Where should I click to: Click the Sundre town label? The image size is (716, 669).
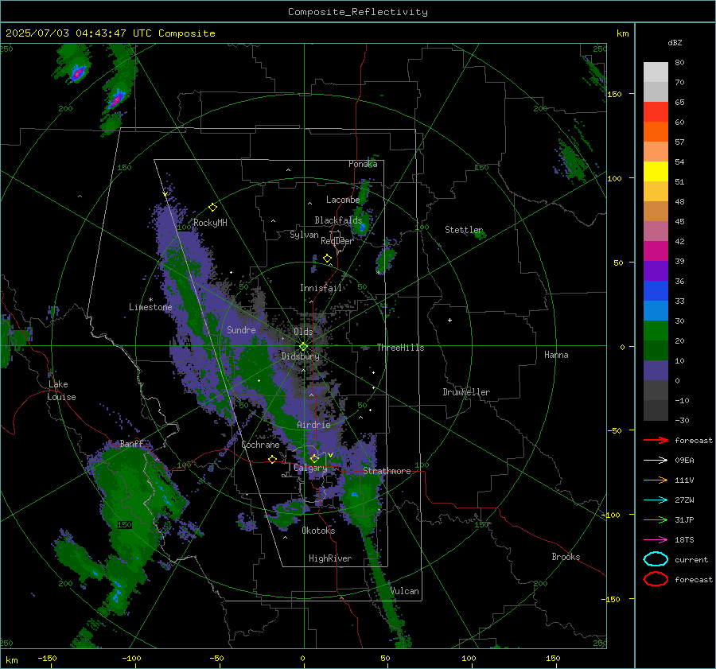pyautogui.click(x=242, y=329)
